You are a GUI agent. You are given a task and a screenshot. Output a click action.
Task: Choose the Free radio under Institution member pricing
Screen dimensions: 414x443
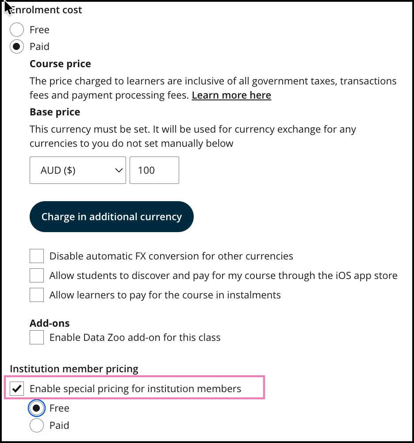point(37,408)
